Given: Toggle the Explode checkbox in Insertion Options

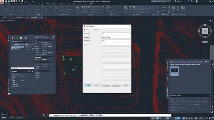Looking at the screenshot, I should pos(171,110).
